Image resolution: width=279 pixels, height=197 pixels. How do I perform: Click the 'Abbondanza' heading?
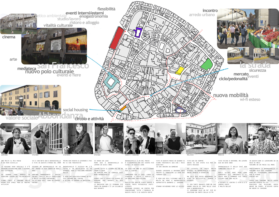[60, 115]
